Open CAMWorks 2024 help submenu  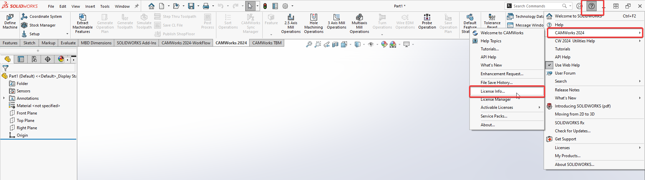595,33
